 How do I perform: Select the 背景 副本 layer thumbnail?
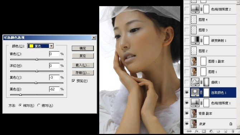click(194, 113)
